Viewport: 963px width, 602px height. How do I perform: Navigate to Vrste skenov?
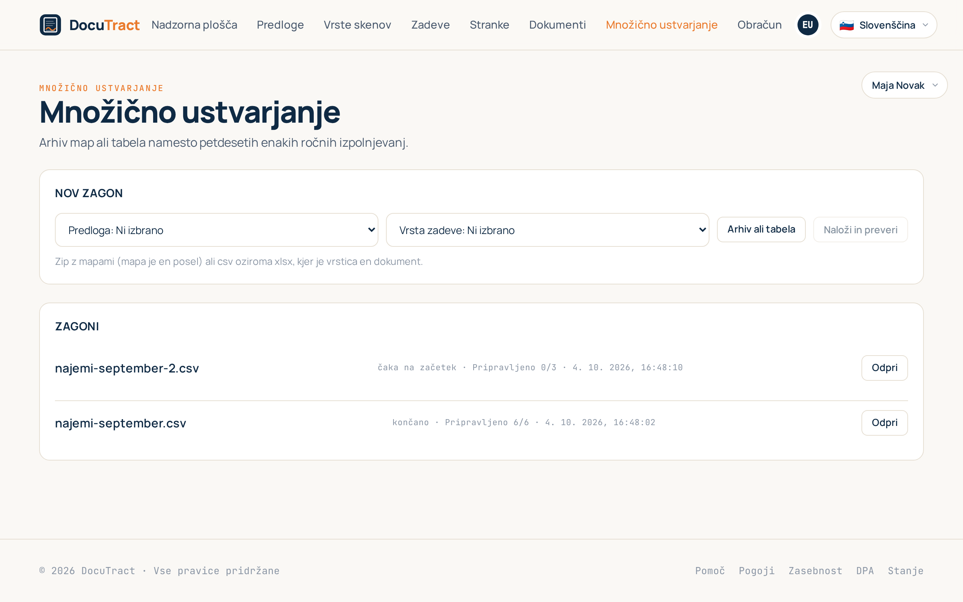click(357, 25)
